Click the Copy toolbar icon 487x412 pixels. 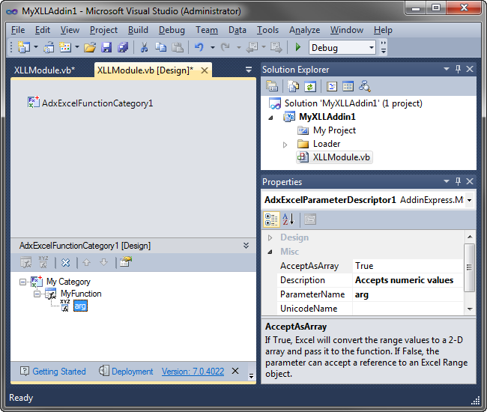point(160,47)
